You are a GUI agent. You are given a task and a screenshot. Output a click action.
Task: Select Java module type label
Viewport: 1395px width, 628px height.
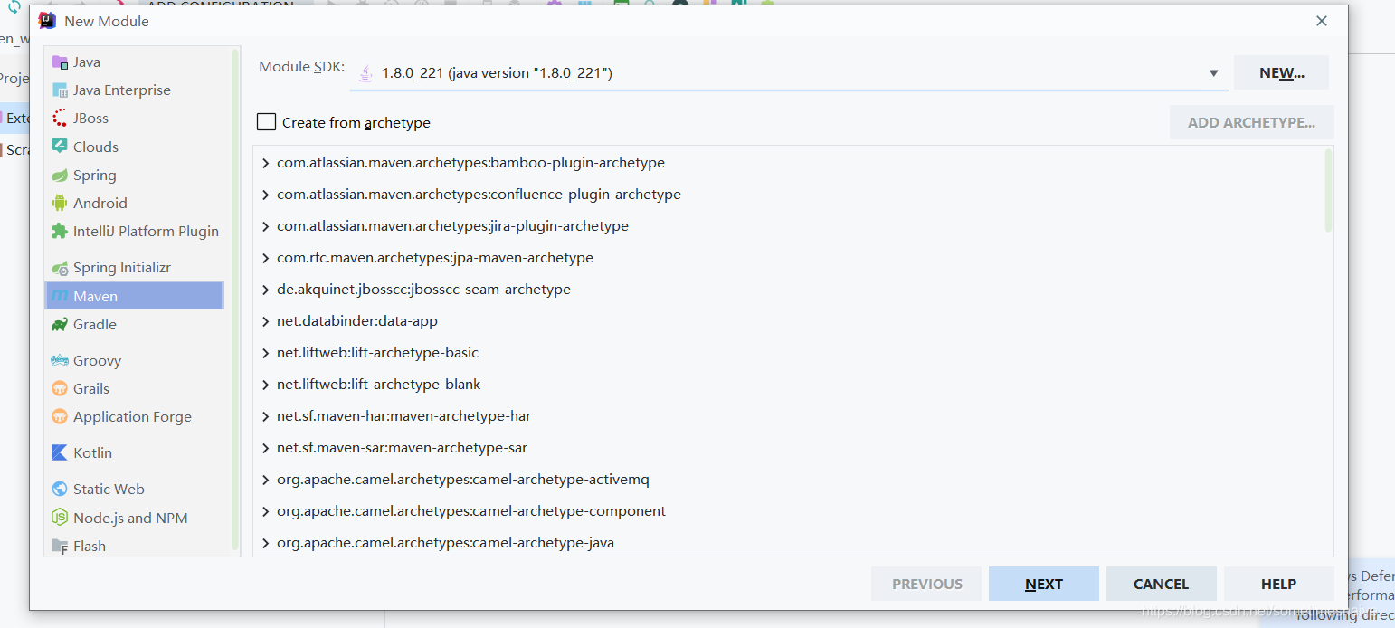pyautogui.click(x=87, y=62)
